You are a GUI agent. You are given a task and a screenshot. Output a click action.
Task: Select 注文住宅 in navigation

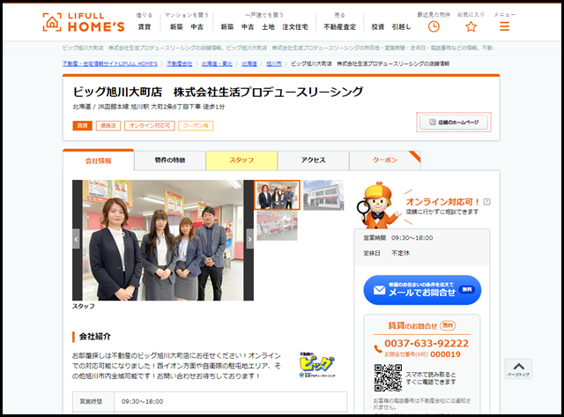(x=295, y=26)
